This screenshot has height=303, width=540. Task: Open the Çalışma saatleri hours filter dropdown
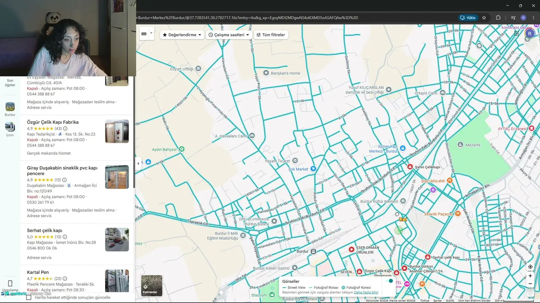click(x=229, y=35)
